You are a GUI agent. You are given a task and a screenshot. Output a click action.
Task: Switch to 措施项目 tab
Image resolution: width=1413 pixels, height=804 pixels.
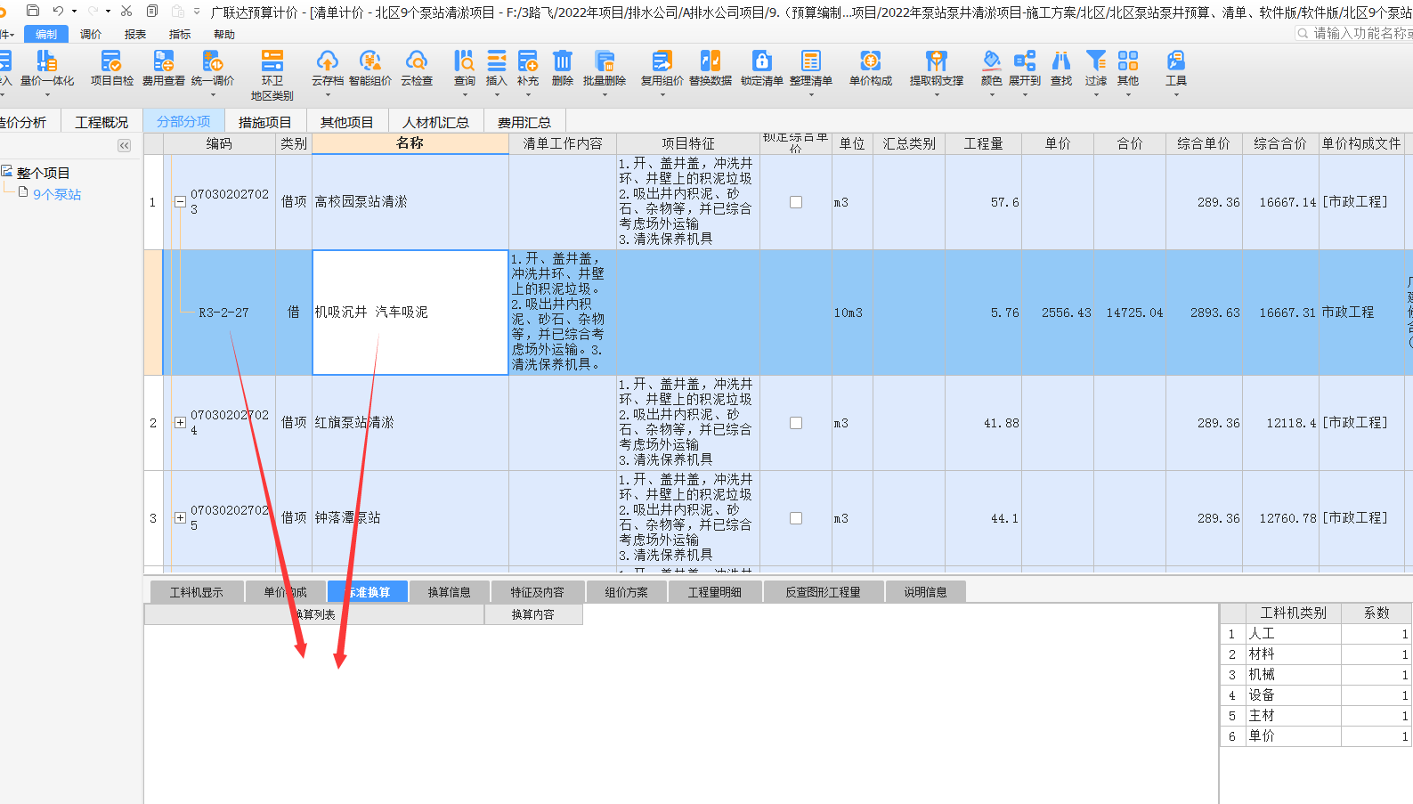(265, 122)
